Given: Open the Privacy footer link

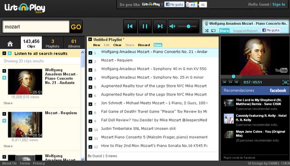Looking at the screenshot, I should point(39,163).
